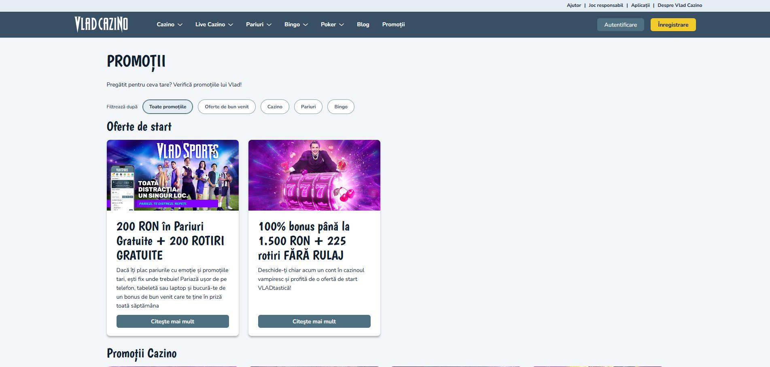Expand the Live Cazino menu chevron
This screenshot has height=367, width=770.
(231, 25)
